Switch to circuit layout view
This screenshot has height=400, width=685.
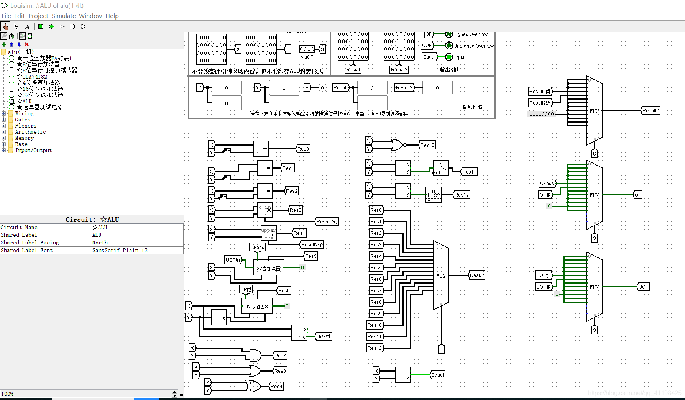tap(22, 36)
